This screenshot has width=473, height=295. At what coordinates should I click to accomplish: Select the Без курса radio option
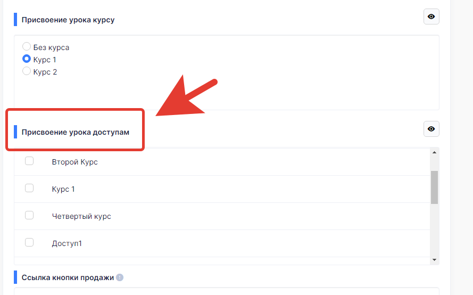click(x=27, y=46)
